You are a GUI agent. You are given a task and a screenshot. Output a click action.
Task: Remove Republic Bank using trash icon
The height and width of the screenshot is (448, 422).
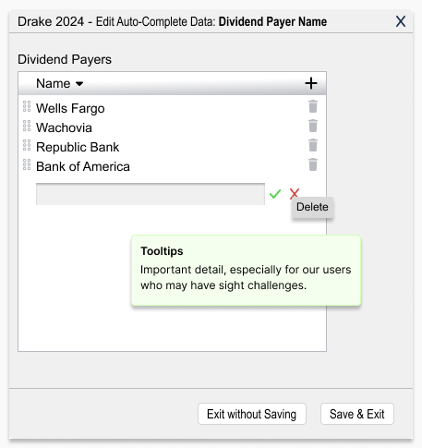click(x=313, y=145)
